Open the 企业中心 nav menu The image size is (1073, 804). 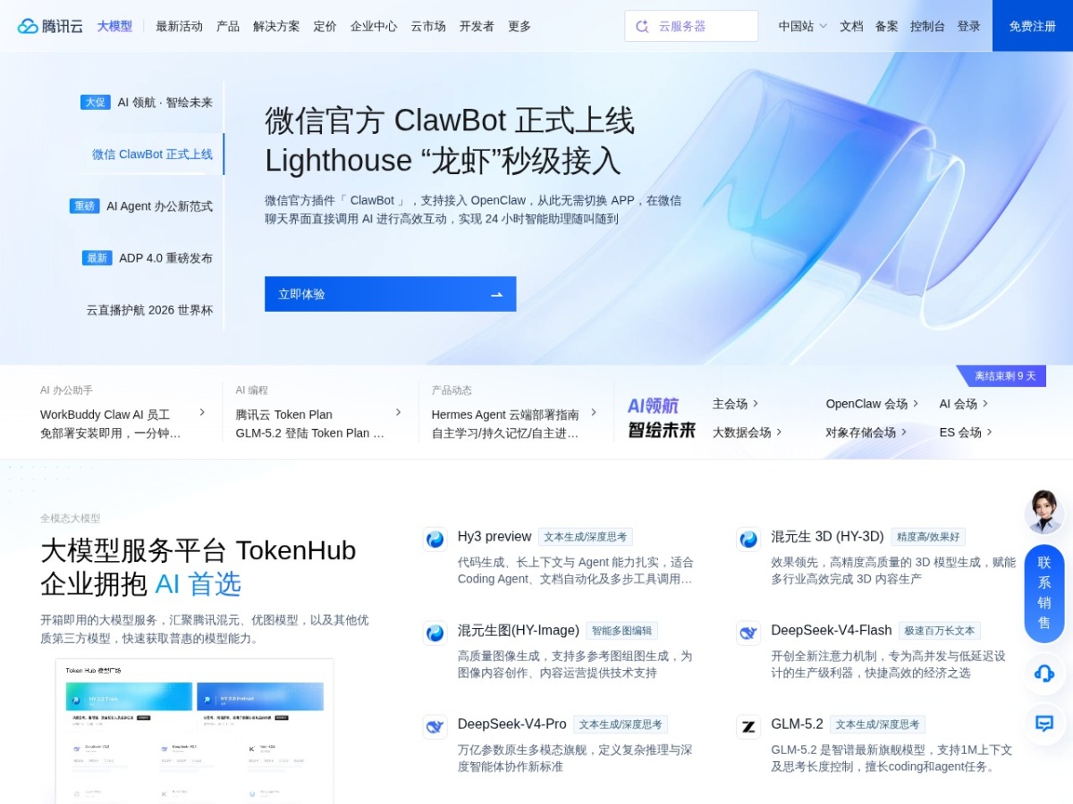tap(374, 26)
